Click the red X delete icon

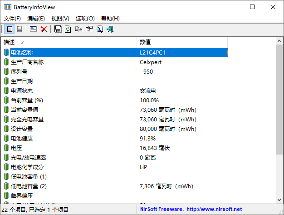[x=44, y=29]
